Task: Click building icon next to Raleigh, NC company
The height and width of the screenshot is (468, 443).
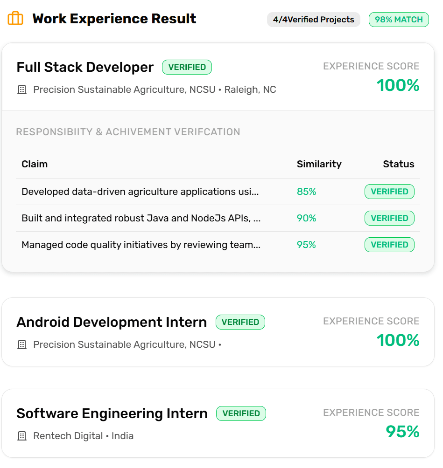Action: (x=22, y=90)
